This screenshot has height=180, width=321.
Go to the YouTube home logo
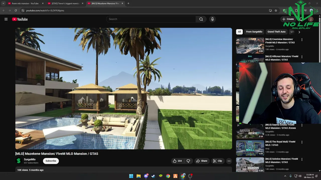[x=20, y=19]
